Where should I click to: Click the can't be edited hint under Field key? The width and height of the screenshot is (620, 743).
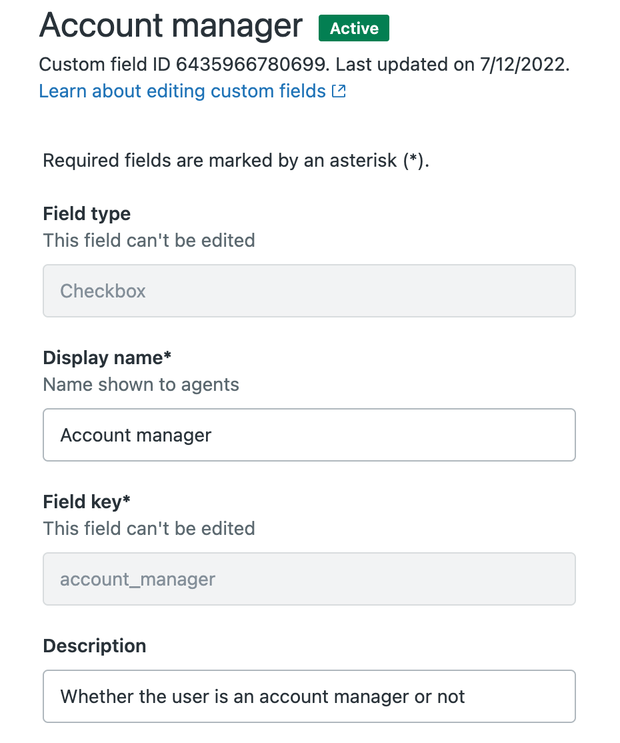point(149,528)
